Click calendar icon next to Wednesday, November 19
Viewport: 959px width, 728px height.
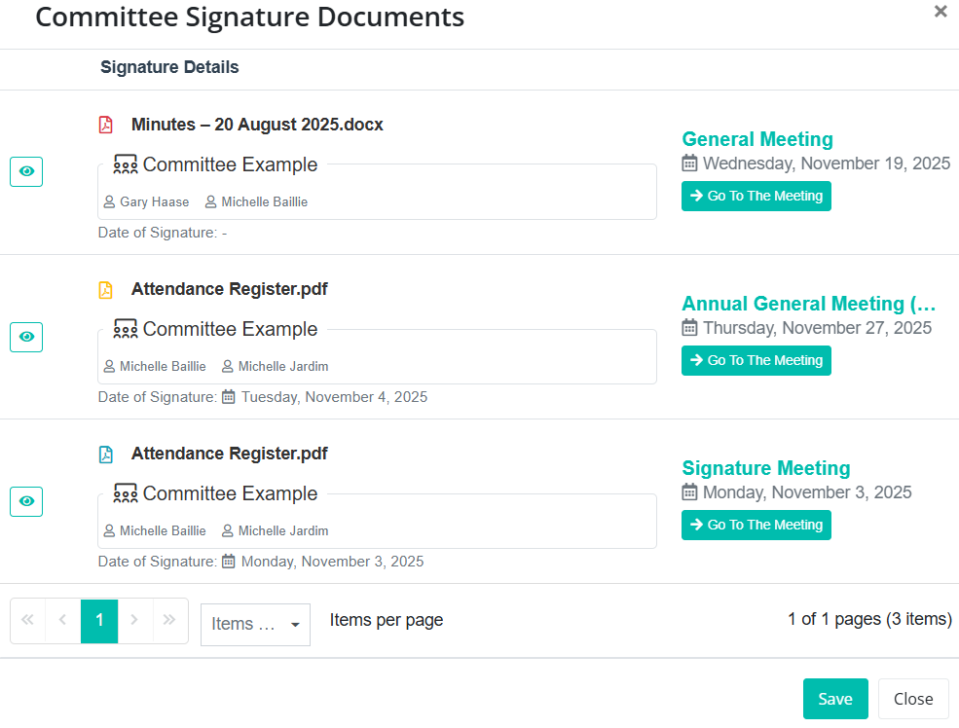(x=689, y=164)
